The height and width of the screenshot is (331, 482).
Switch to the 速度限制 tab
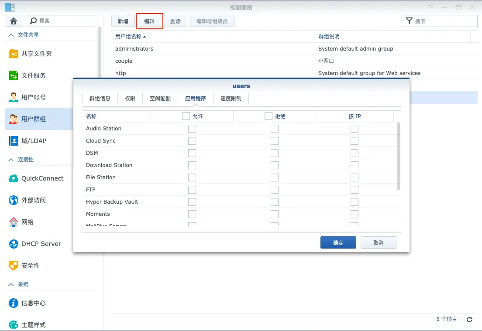coord(231,99)
